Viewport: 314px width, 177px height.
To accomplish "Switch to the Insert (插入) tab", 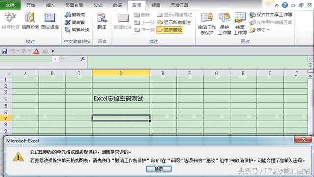I will 50,5.
